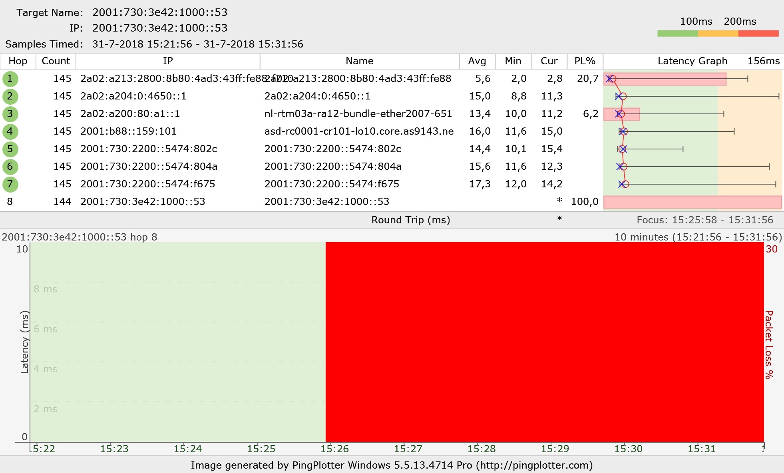
Task: Select the asd-rc0001-cr101 hop name row
Action: click(359, 131)
